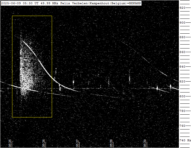This screenshot has height=148, width=191.
Task: Select the 05:28 time axis label
Action: [x=111, y=143]
